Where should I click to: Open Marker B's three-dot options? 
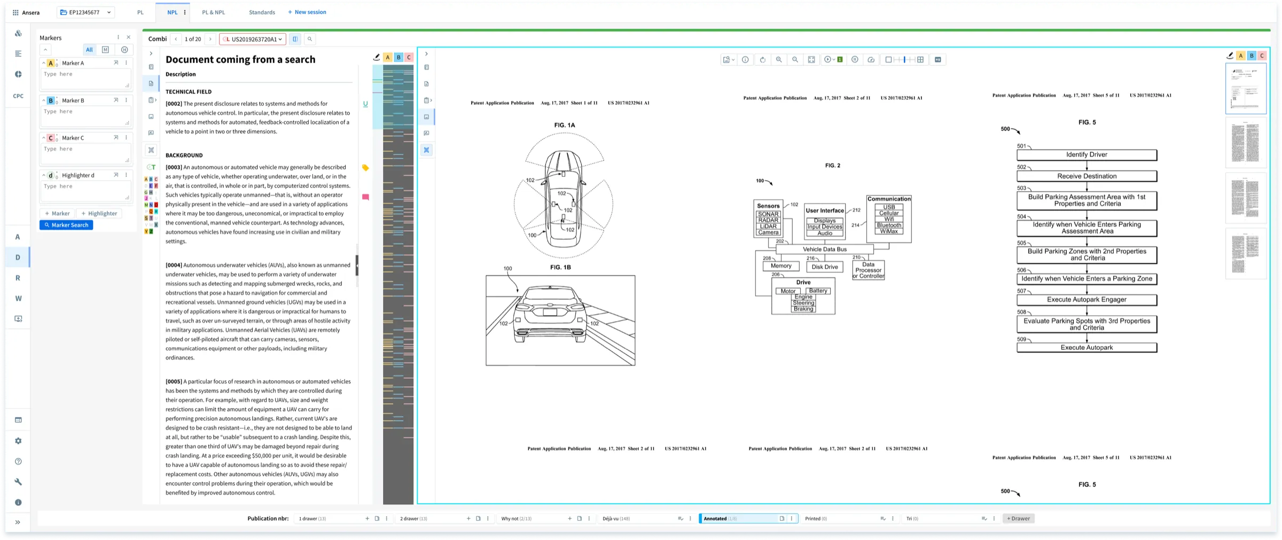tap(126, 100)
